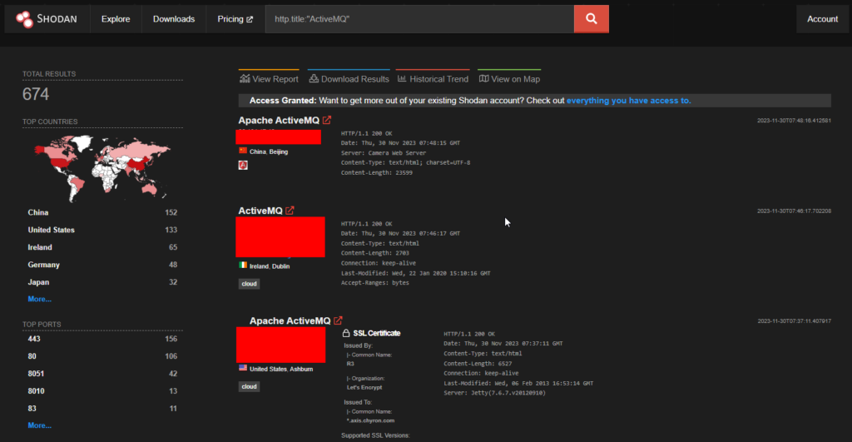
Task: Click the Historical Trend graph icon
Action: [x=402, y=79]
